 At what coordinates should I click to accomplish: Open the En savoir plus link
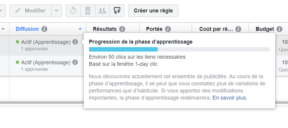tap(230, 97)
